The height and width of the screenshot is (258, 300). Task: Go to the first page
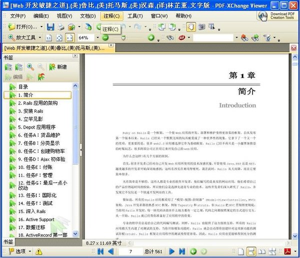pyautogui.click(x=100, y=251)
